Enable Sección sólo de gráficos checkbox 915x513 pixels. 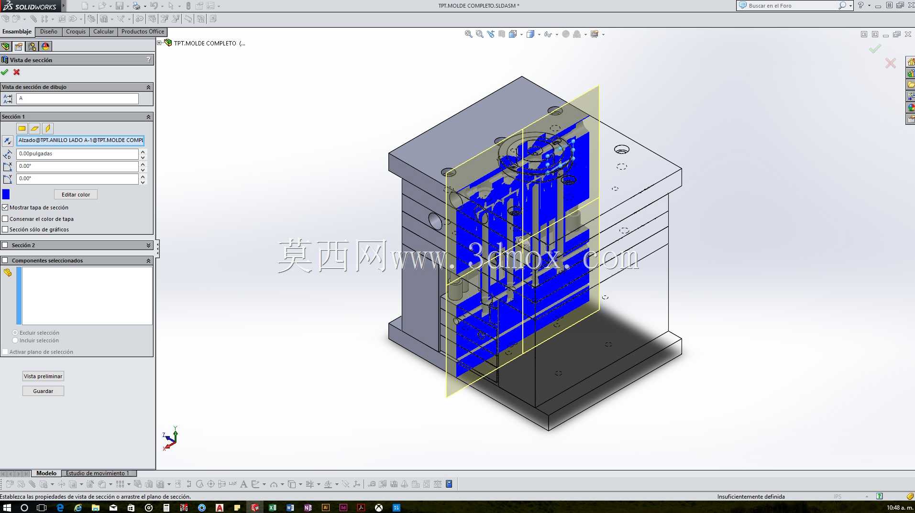pos(5,229)
